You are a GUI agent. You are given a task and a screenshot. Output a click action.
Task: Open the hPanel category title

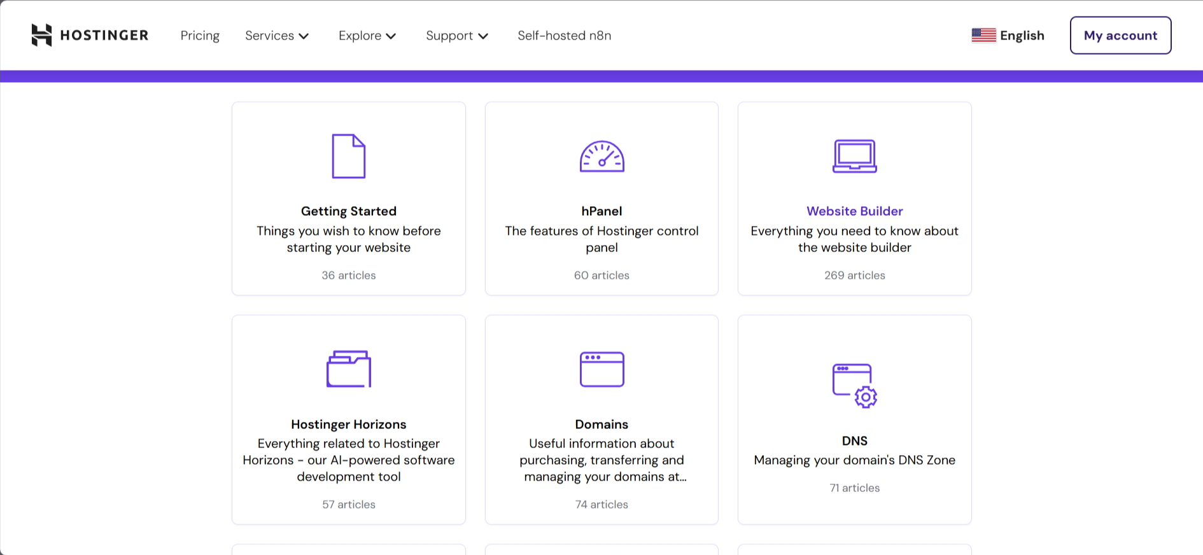(x=601, y=211)
